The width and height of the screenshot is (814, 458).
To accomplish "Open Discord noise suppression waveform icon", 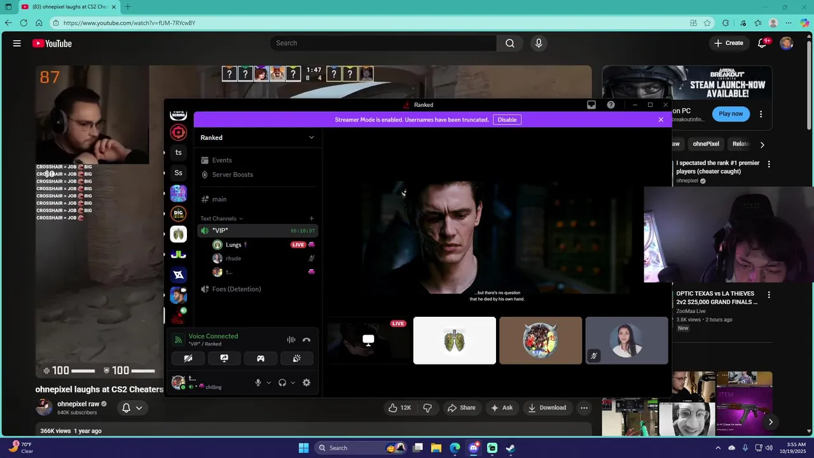I will [x=291, y=340].
